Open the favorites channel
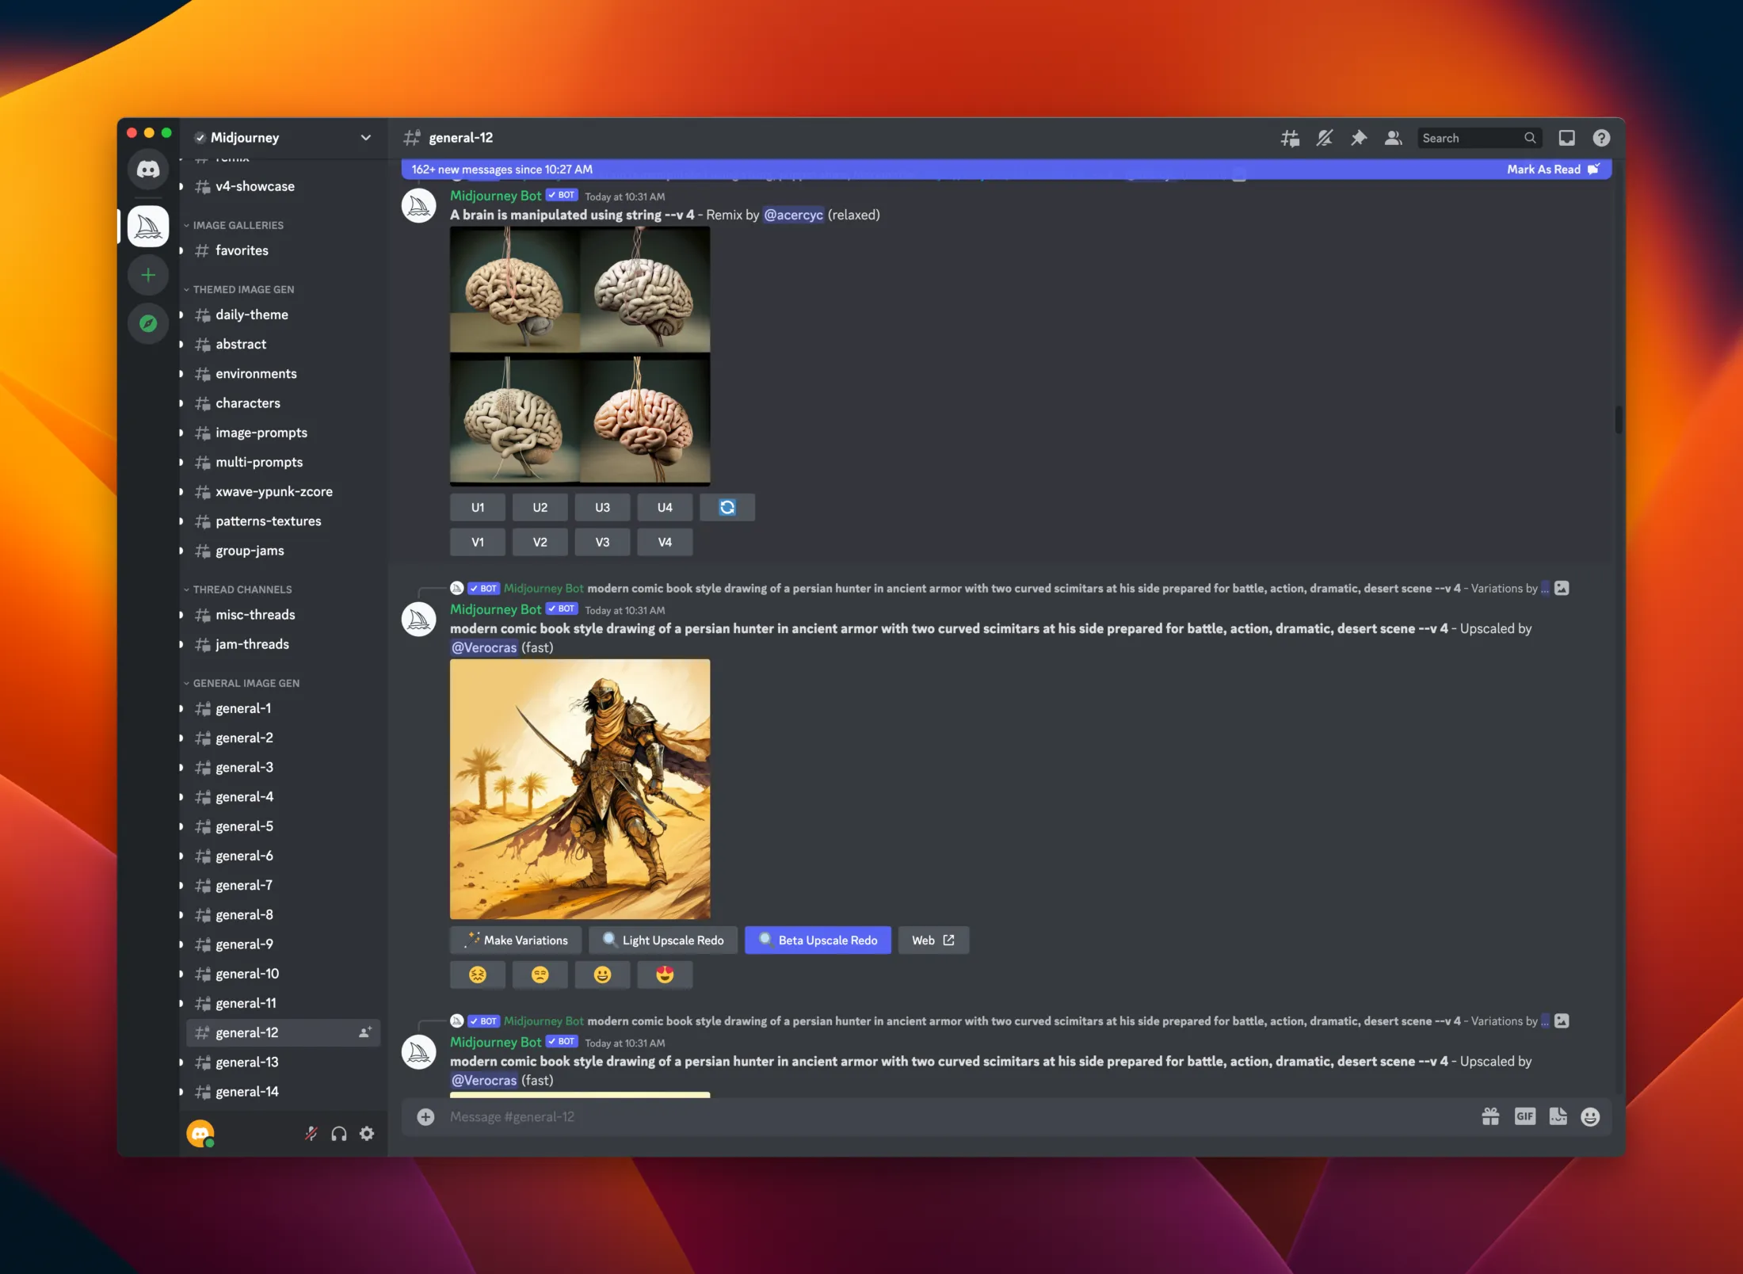The height and width of the screenshot is (1274, 1743). [241, 250]
